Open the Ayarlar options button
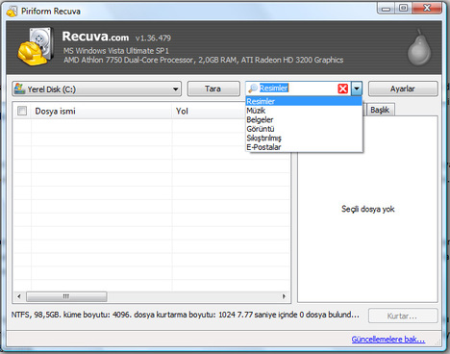The height and width of the screenshot is (354, 450). (403, 88)
